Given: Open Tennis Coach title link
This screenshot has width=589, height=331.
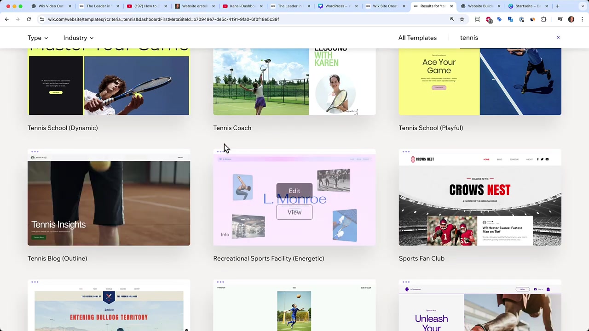Looking at the screenshot, I should point(232,128).
